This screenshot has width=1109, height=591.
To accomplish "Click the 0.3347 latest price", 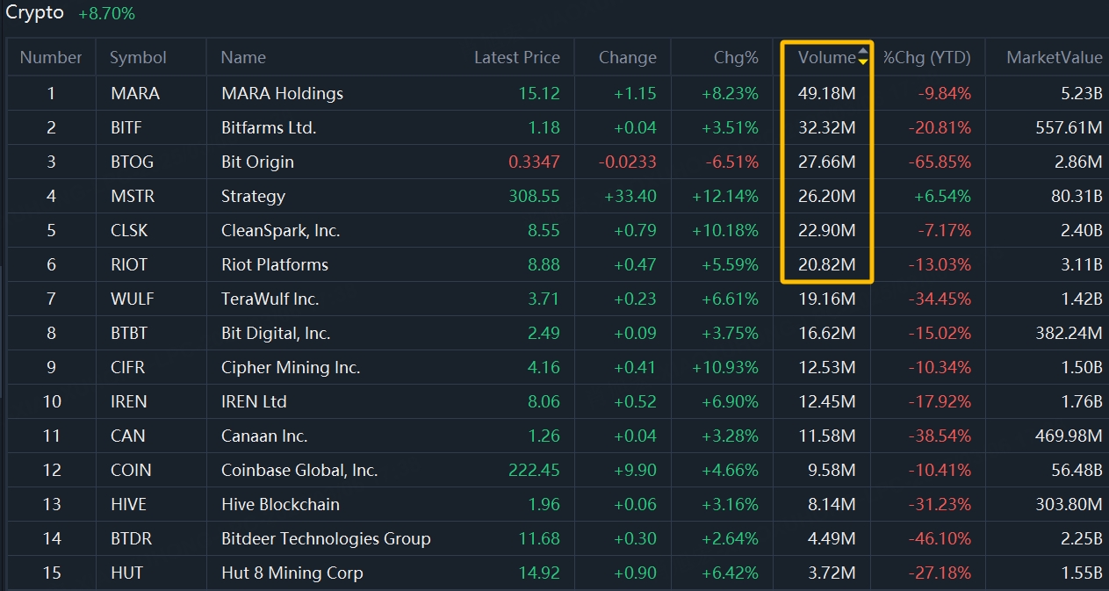I will click(x=534, y=162).
